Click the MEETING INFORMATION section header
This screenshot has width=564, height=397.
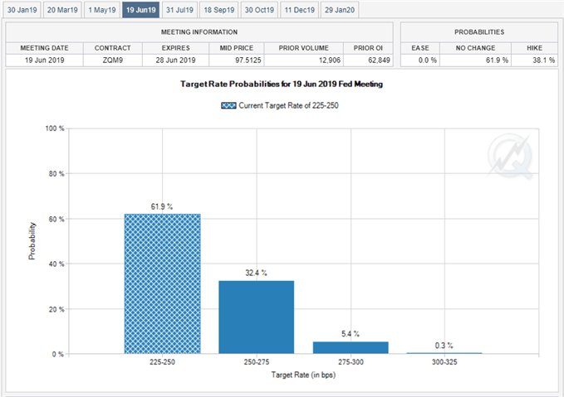[199, 32]
